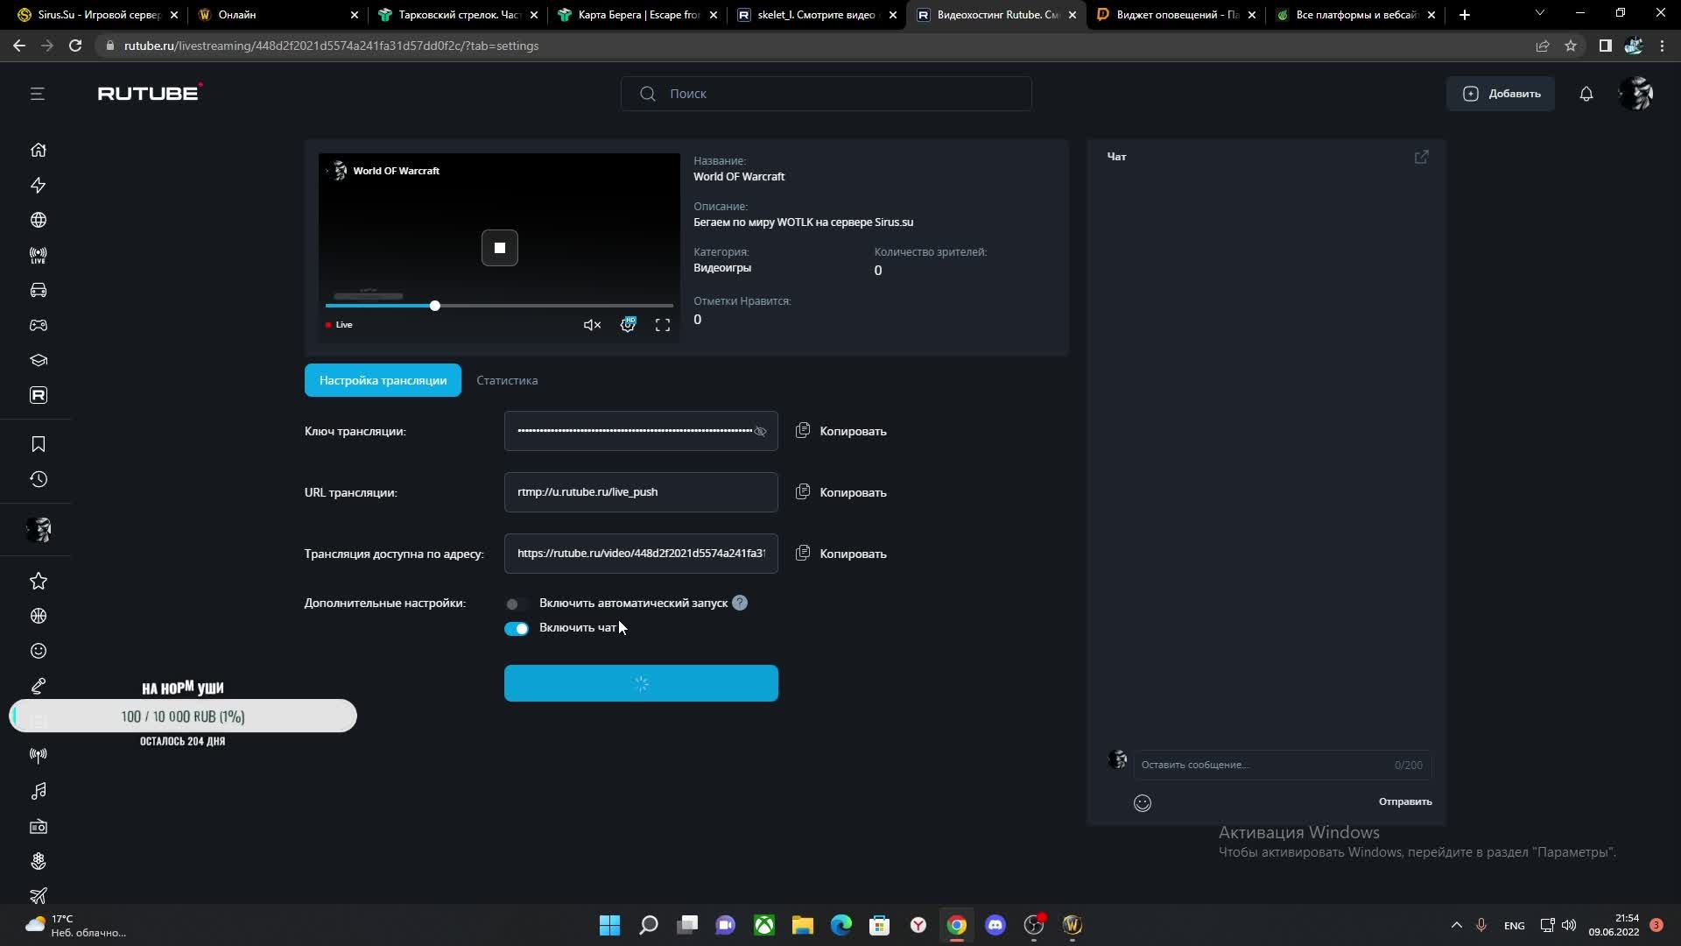Viewport: 1681px width, 946px height.
Task: Select the Настройка трансляции tab
Action: tap(383, 380)
